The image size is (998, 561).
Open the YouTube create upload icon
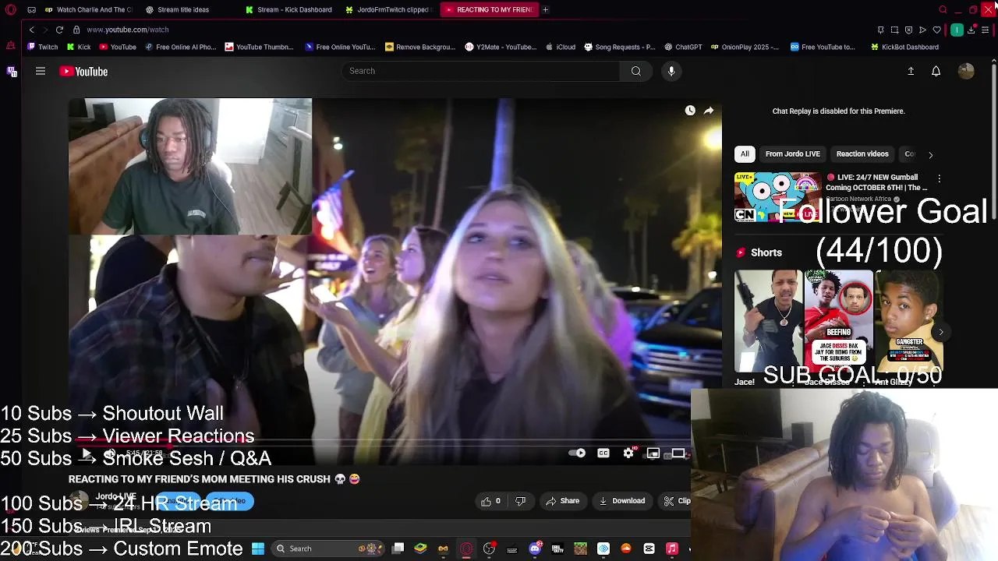pos(911,71)
